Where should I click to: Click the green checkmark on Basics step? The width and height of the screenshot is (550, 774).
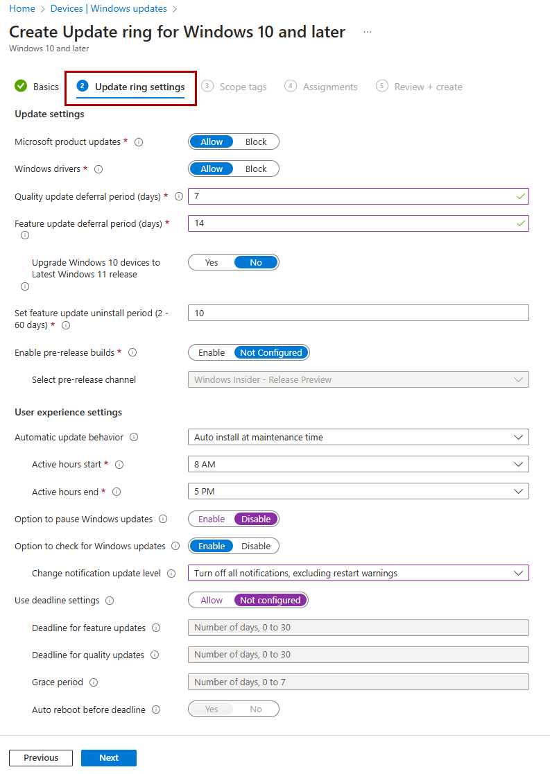point(20,87)
